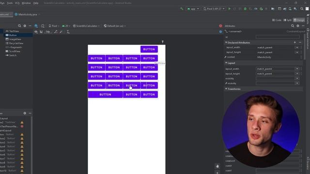Click the Design Surface layers icon
310x174 pixels.
36,26
